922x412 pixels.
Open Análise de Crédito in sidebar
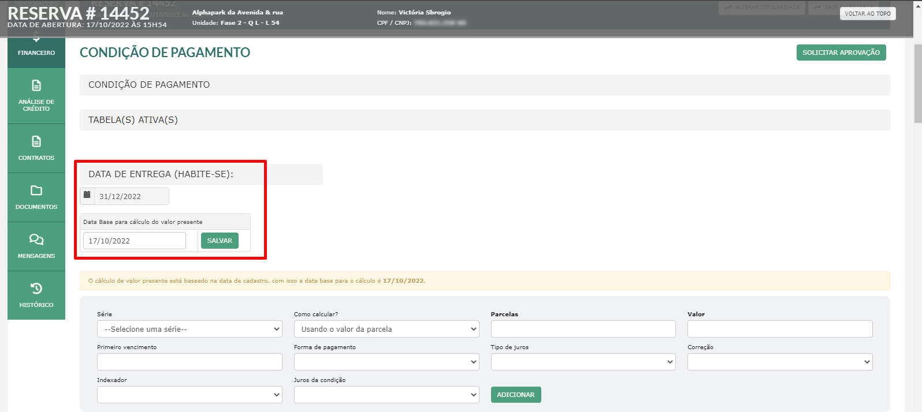point(36,96)
